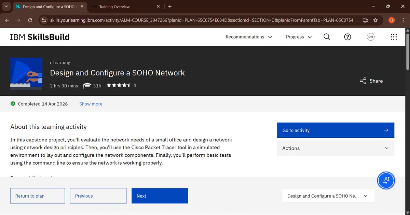410x215 pixels.
Task: Open a new browser tab
Action: [170, 6]
